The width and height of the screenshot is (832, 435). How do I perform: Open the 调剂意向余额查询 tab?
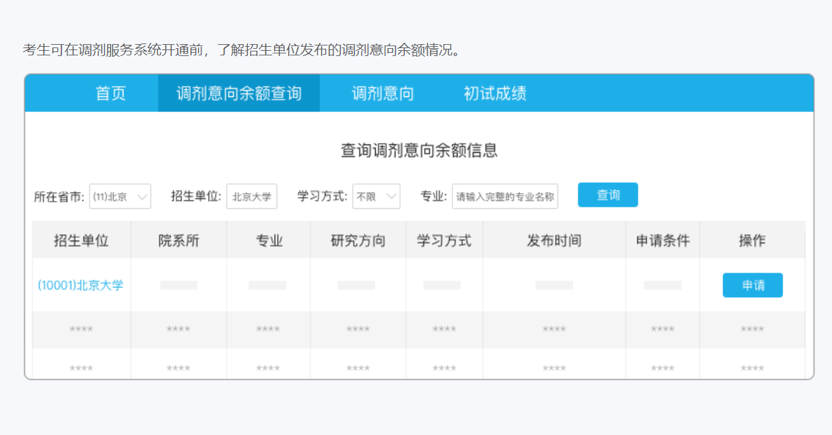pyautogui.click(x=238, y=93)
